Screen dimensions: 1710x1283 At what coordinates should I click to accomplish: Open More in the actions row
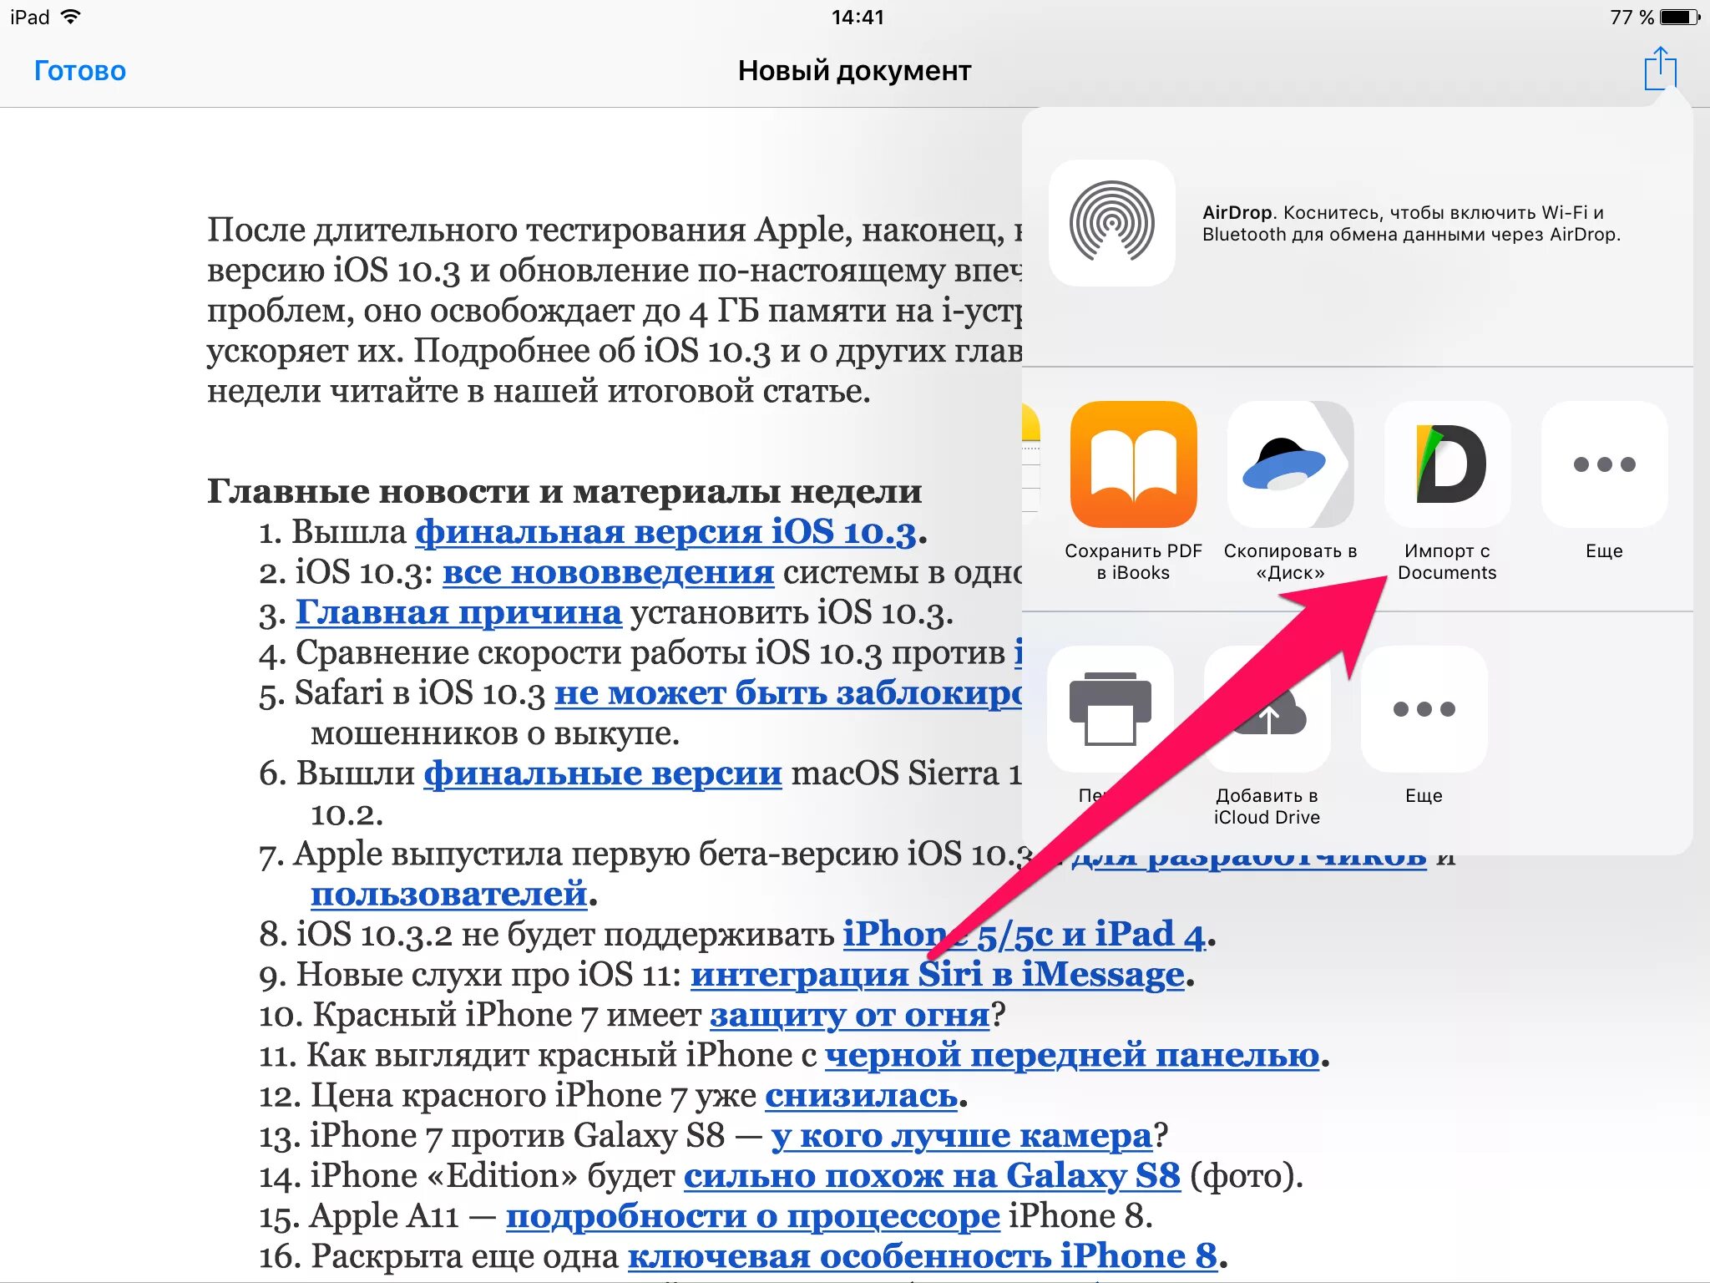(x=1424, y=709)
